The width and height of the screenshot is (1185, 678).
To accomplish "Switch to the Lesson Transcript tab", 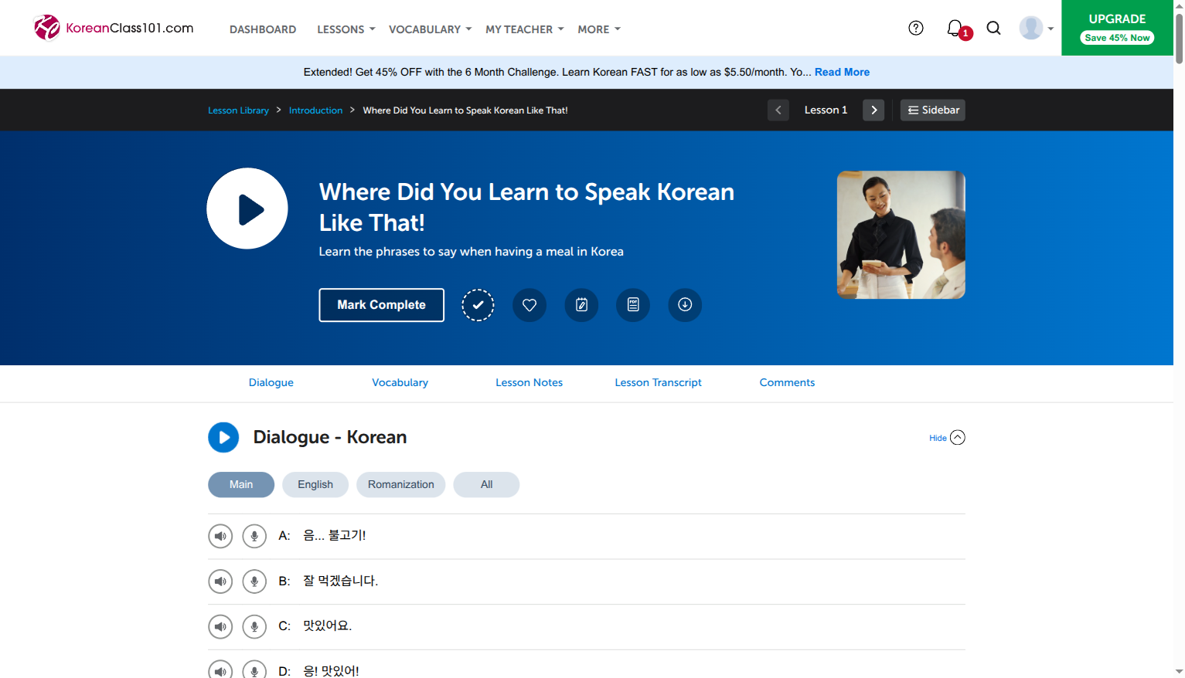I will click(x=659, y=383).
